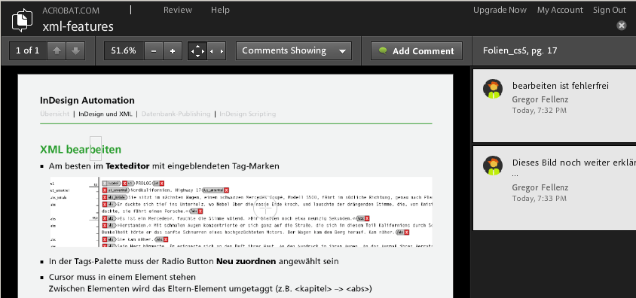Go to previous page up arrow
636x298 pixels.
(x=57, y=51)
